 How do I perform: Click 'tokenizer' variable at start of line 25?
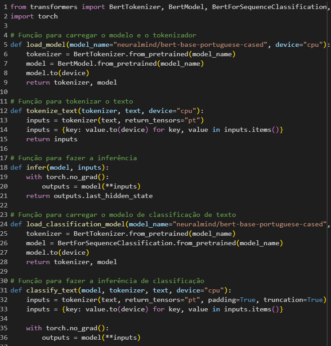pos(44,234)
